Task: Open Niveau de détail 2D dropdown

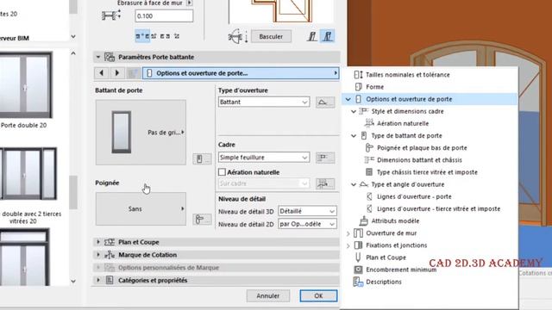Action: (x=307, y=224)
